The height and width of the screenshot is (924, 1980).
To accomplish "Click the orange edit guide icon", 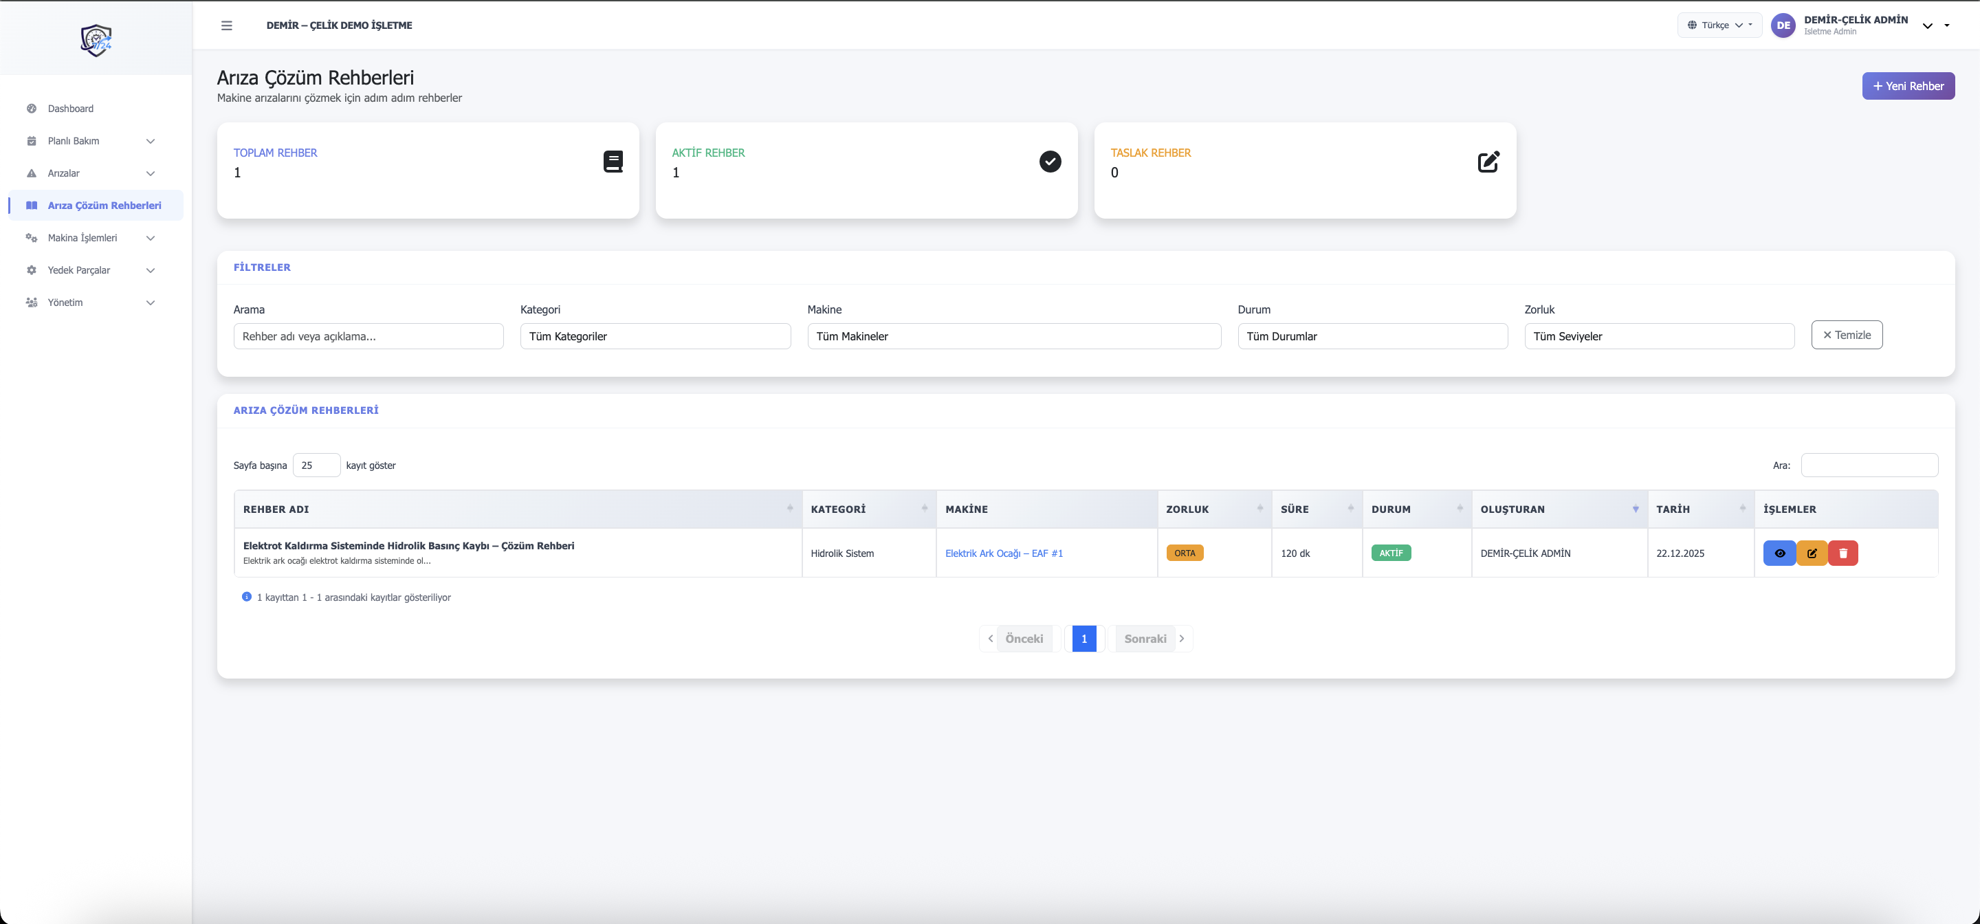I will pyautogui.click(x=1812, y=553).
